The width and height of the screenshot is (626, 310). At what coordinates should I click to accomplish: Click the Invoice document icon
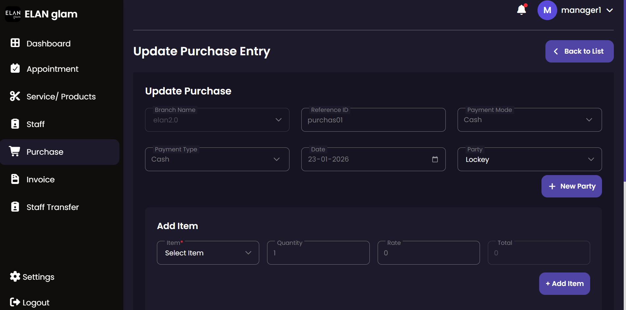coord(15,179)
